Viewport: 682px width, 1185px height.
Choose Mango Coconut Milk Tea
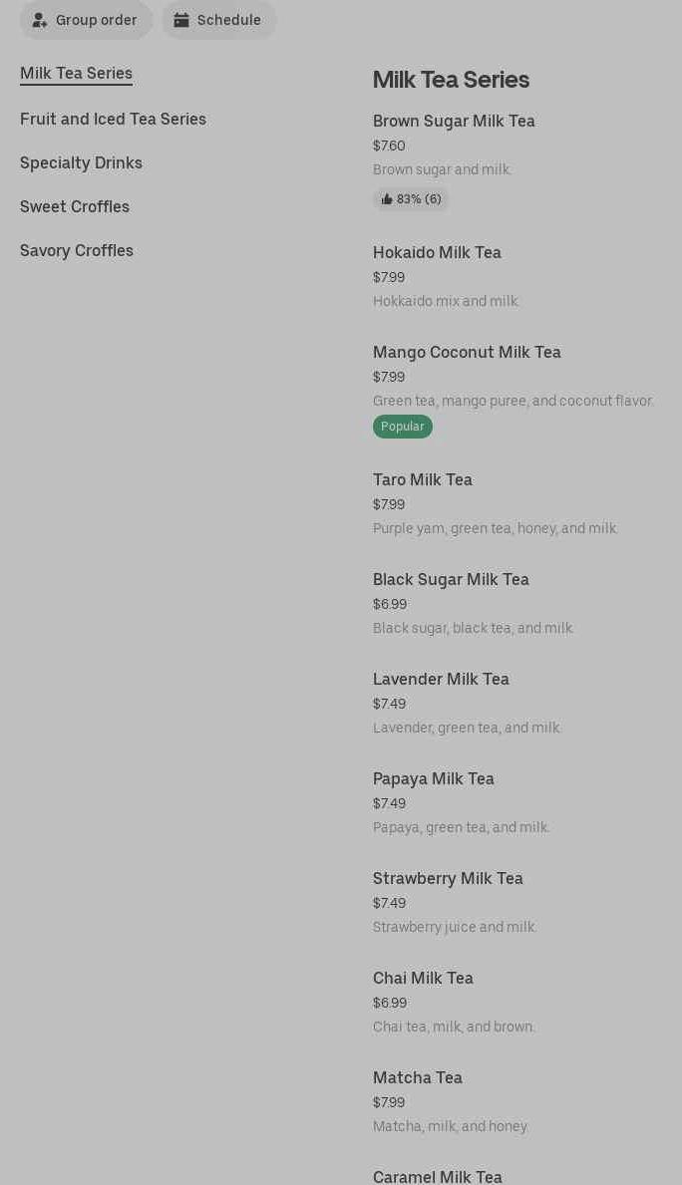click(467, 352)
